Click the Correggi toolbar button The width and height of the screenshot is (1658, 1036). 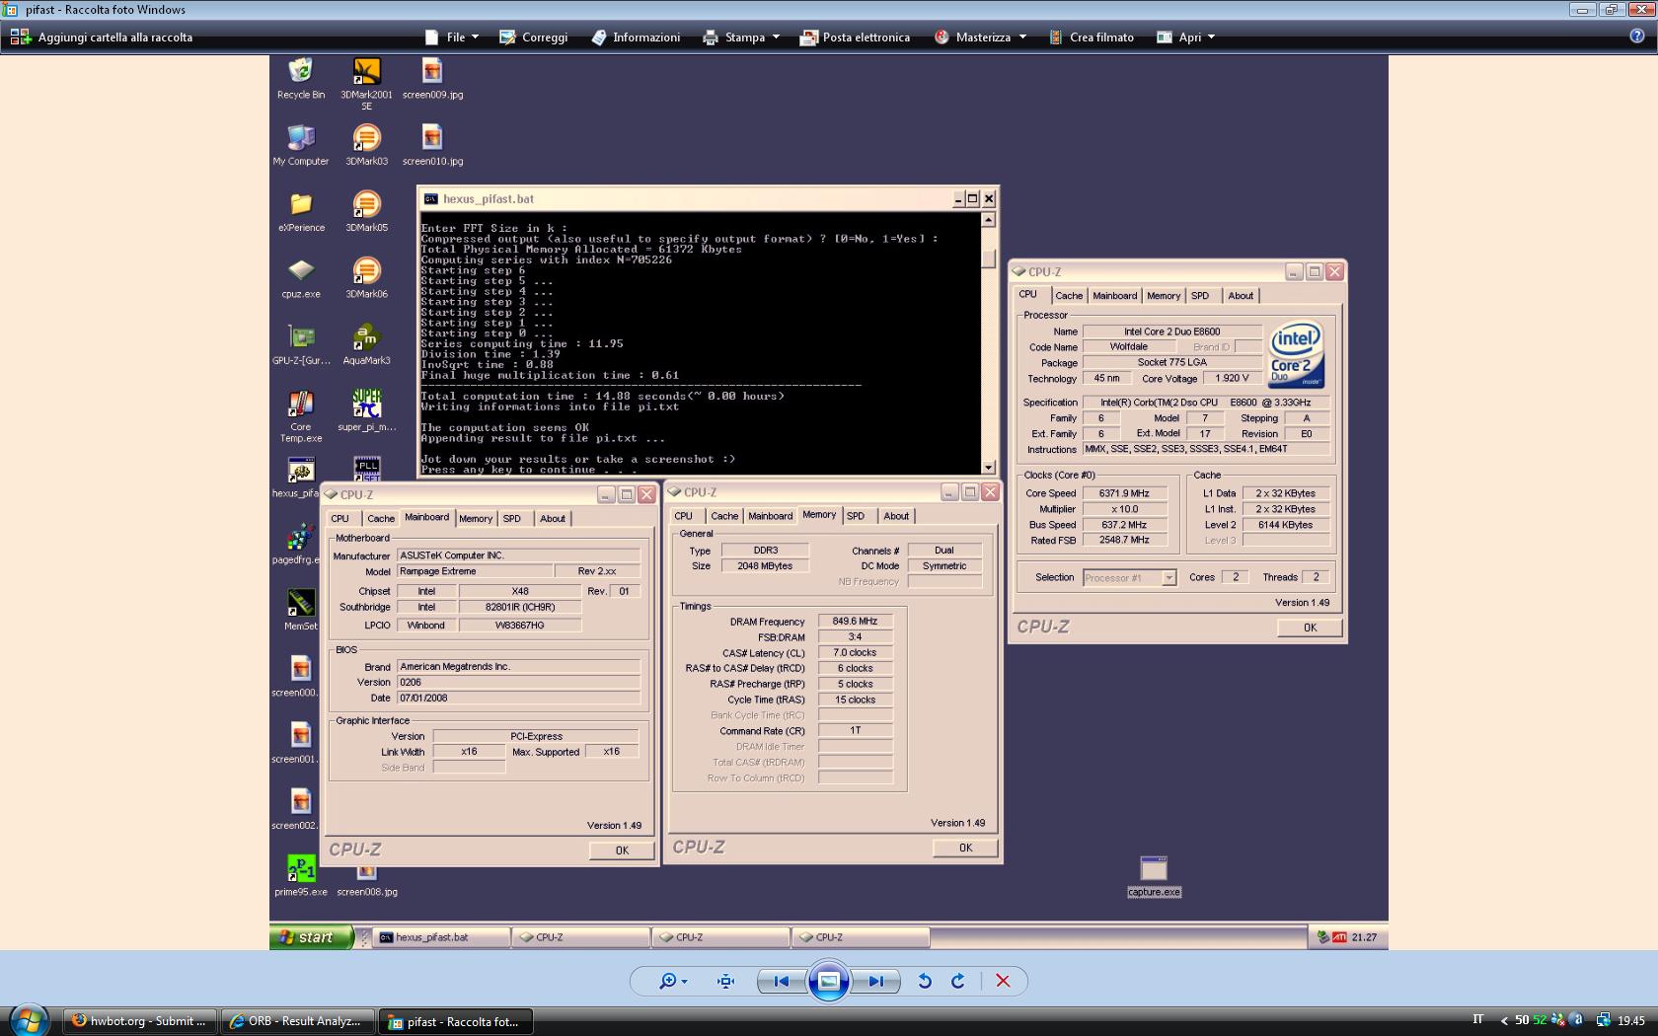[x=534, y=37]
